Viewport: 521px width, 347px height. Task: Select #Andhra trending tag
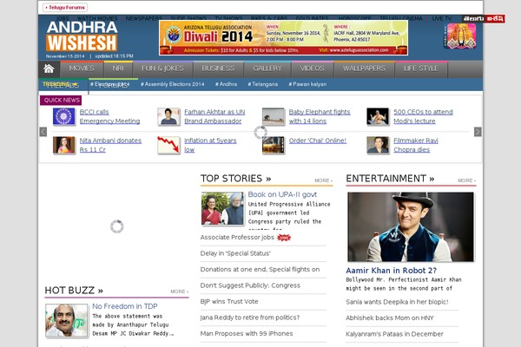pos(227,84)
